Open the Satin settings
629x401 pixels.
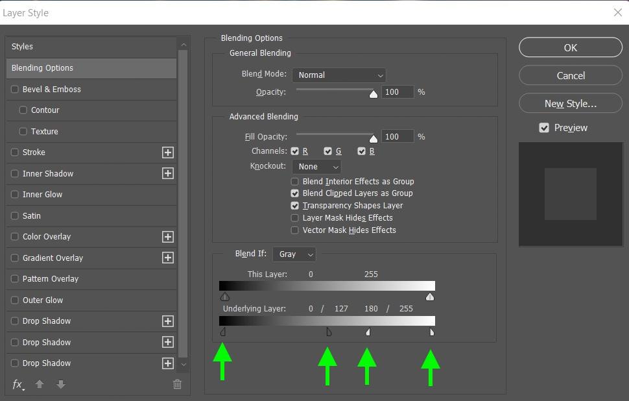(x=31, y=215)
